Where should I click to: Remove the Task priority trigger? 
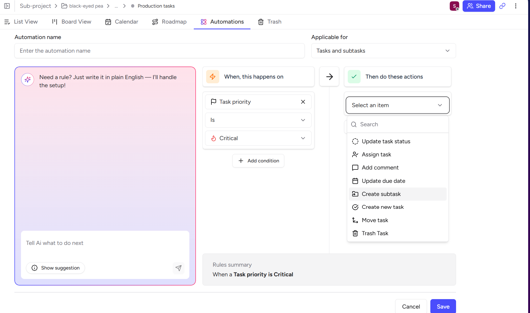pyautogui.click(x=303, y=102)
